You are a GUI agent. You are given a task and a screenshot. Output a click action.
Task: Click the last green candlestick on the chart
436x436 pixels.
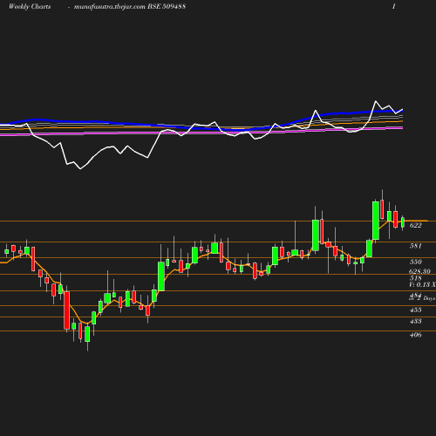pos(403,222)
